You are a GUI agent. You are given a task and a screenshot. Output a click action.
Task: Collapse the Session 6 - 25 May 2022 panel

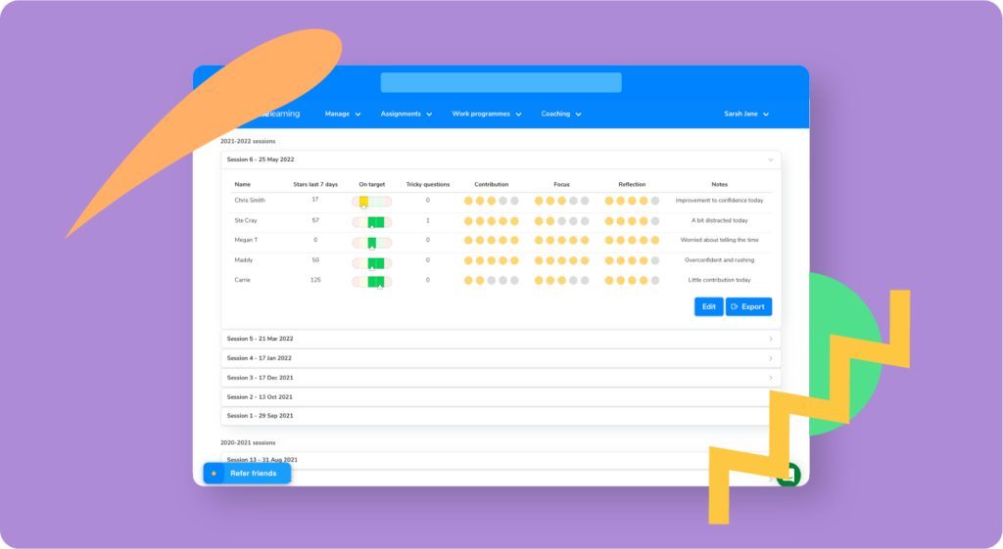[770, 160]
